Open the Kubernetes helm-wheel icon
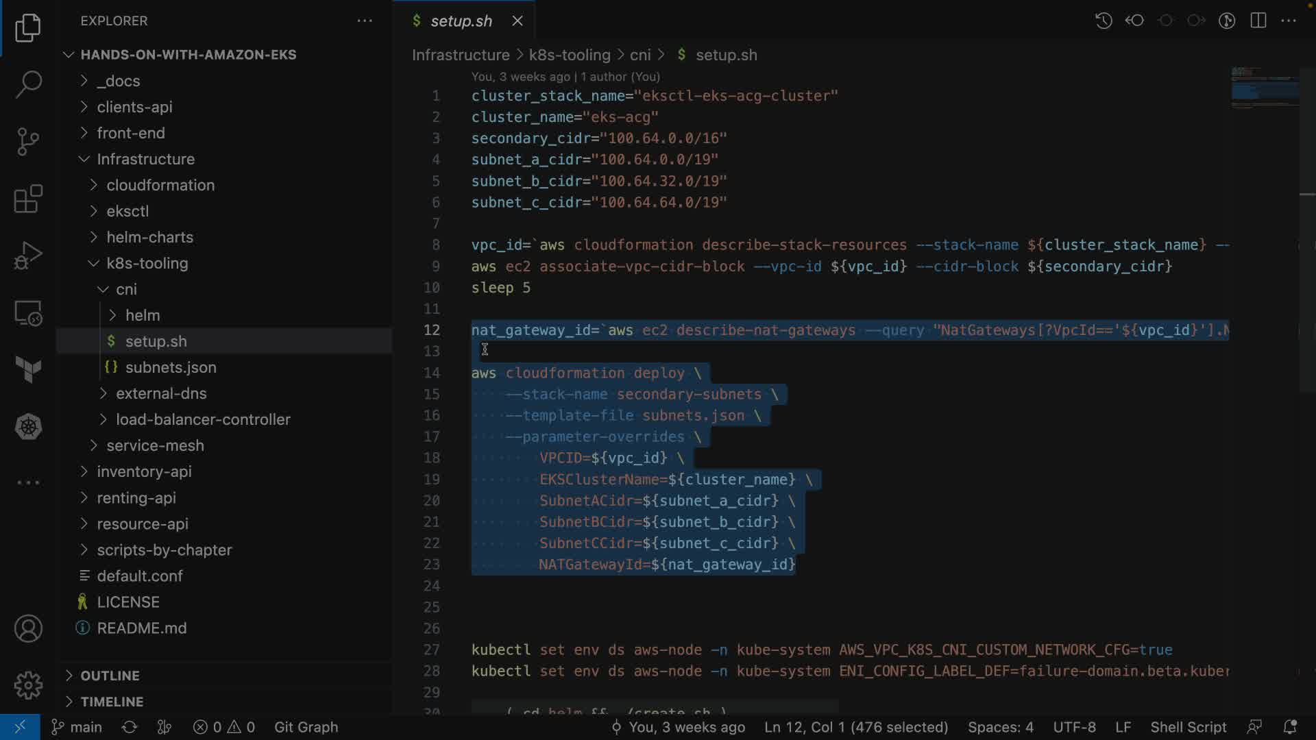 coord(28,427)
